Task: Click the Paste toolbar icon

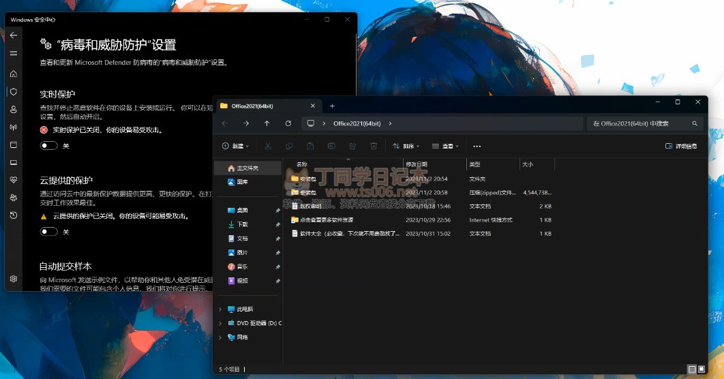Action: [x=310, y=146]
